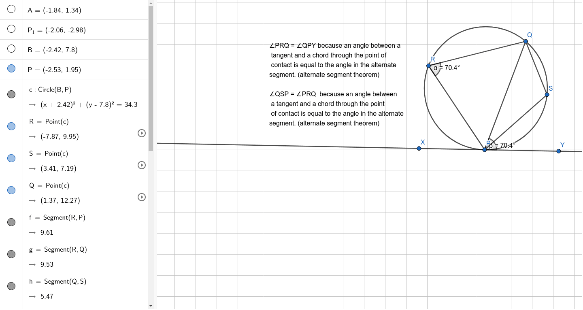This screenshot has height=310, width=583.
Task: Toggle visibility of circle c
Action: pyautogui.click(x=11, y=94)
